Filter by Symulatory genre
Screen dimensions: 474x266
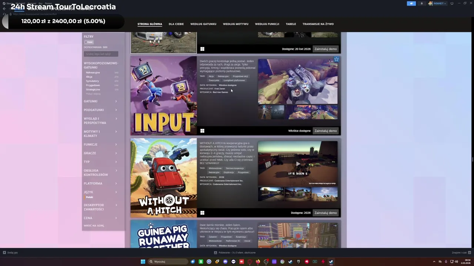pyautogui.click(x=93, y=81)
